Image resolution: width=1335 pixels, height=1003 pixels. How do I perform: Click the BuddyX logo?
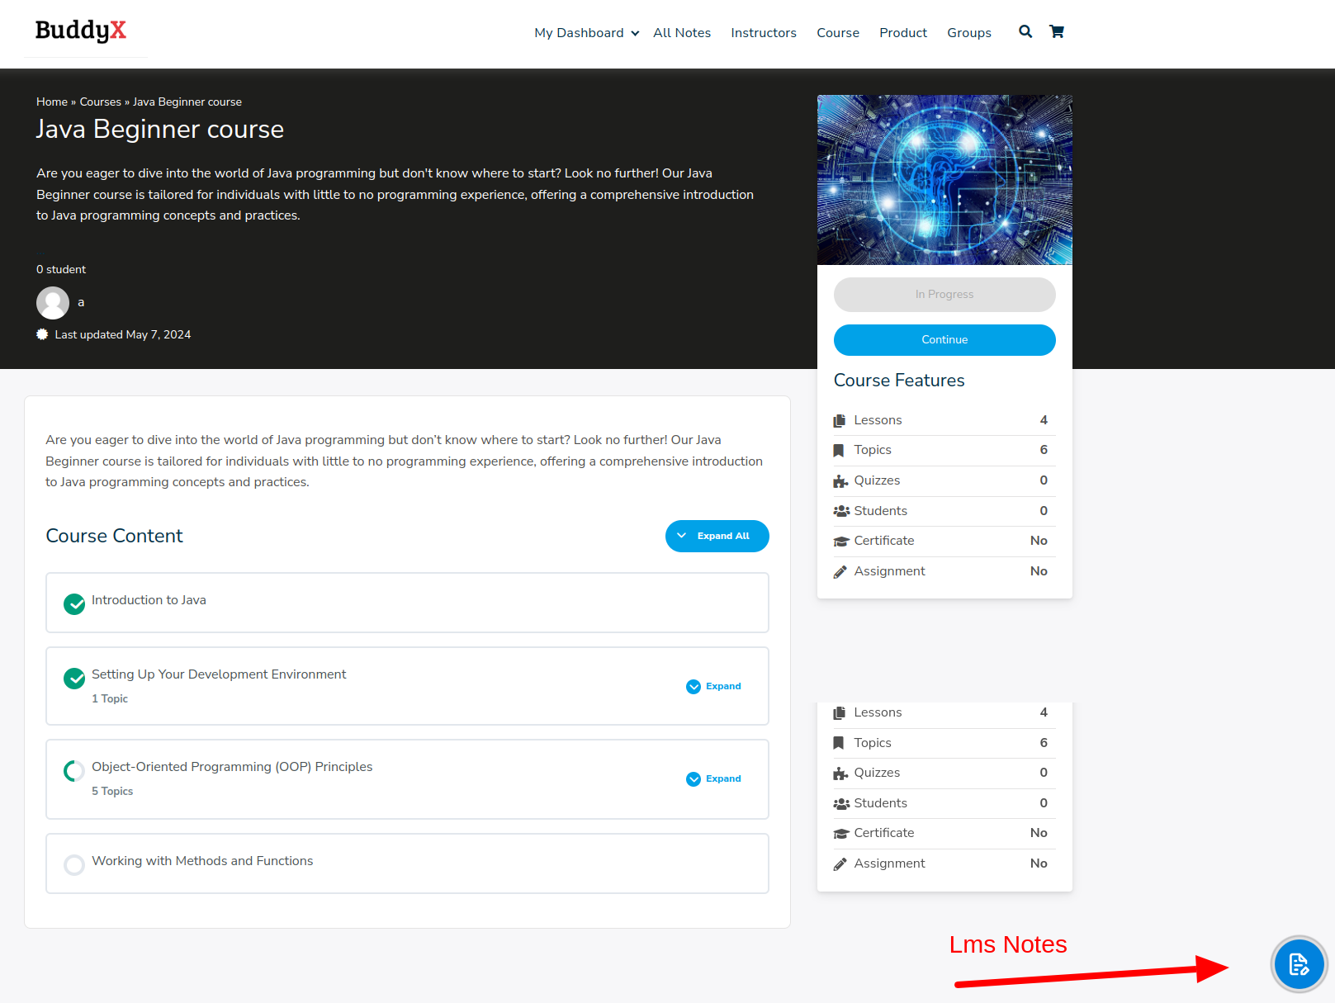[81, 31]
